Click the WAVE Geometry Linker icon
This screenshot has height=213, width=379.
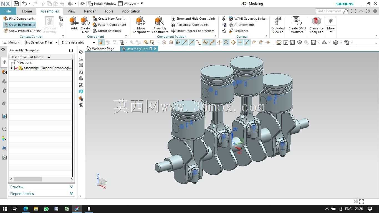[x=231, y=19]
